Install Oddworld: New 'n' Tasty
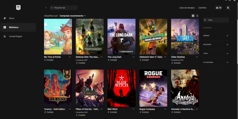The width and height of the screenshot is (238, 119). (x=144, y=60)
